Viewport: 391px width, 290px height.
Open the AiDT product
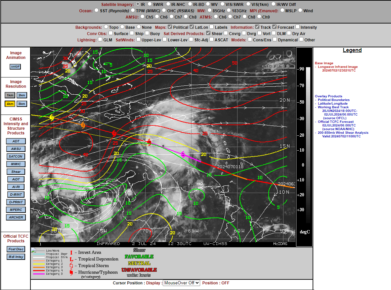[16, 179]
